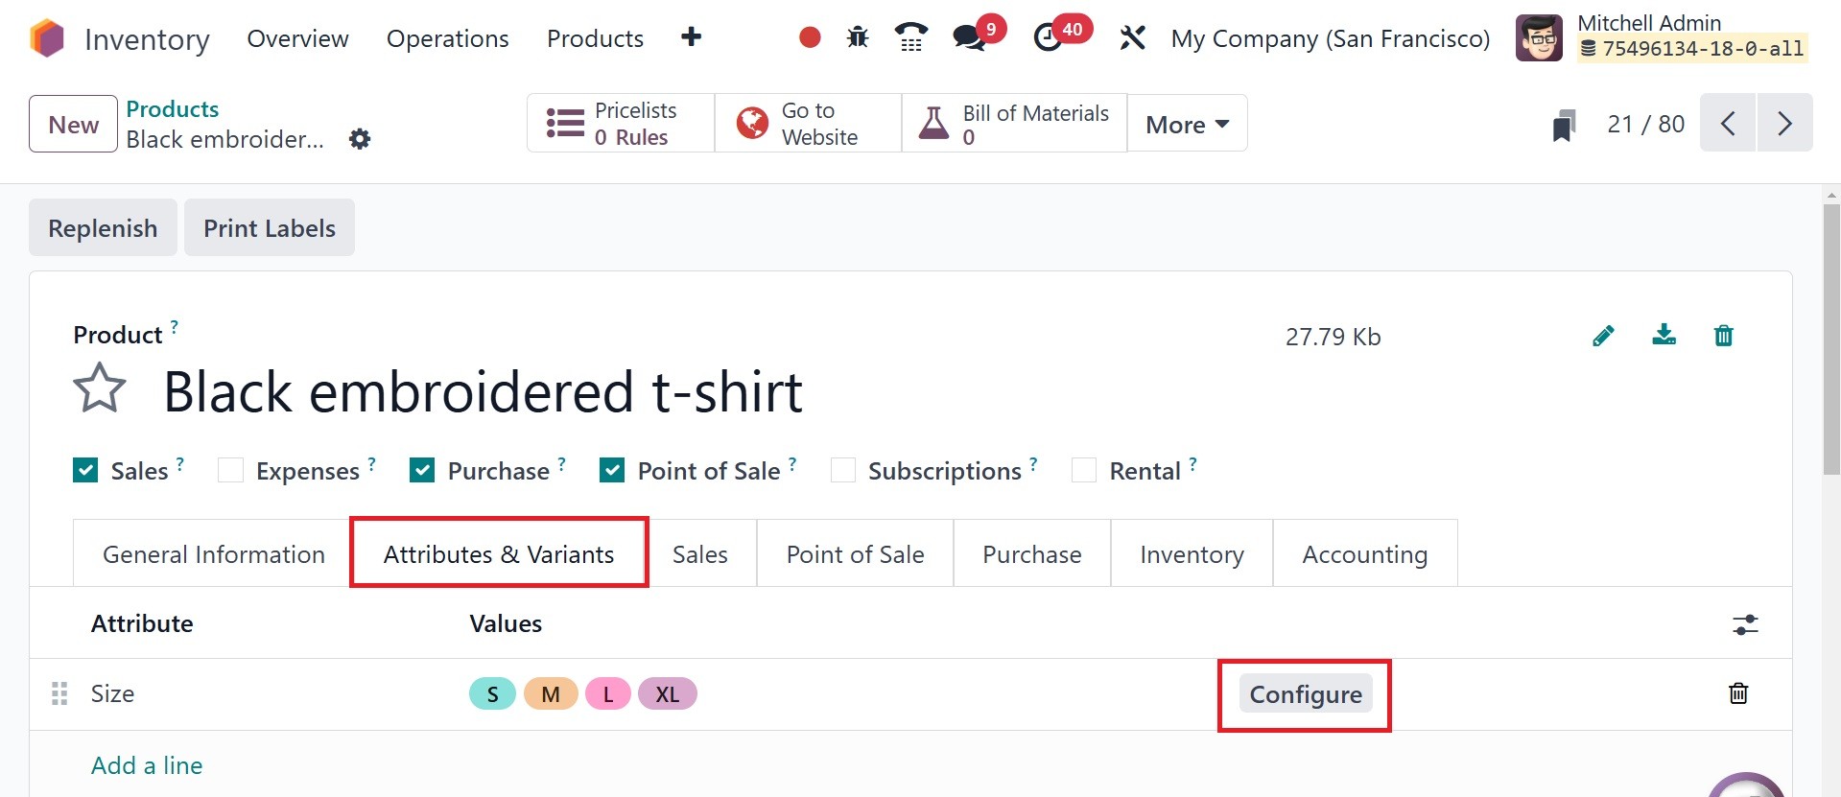Image resolution: width=1841 pixels, height=797 pixels.
Task: Delete the Size attribute line
Action: click(x=1737, y=693)
